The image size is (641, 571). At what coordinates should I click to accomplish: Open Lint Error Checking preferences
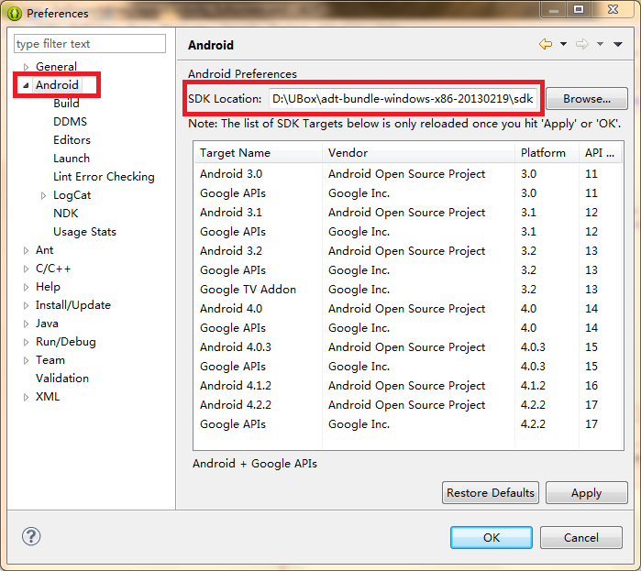pos(104,177)
